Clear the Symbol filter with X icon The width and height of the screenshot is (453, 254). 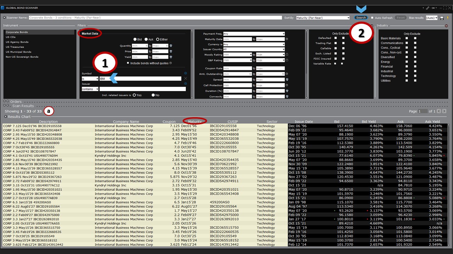coord(185,78)
